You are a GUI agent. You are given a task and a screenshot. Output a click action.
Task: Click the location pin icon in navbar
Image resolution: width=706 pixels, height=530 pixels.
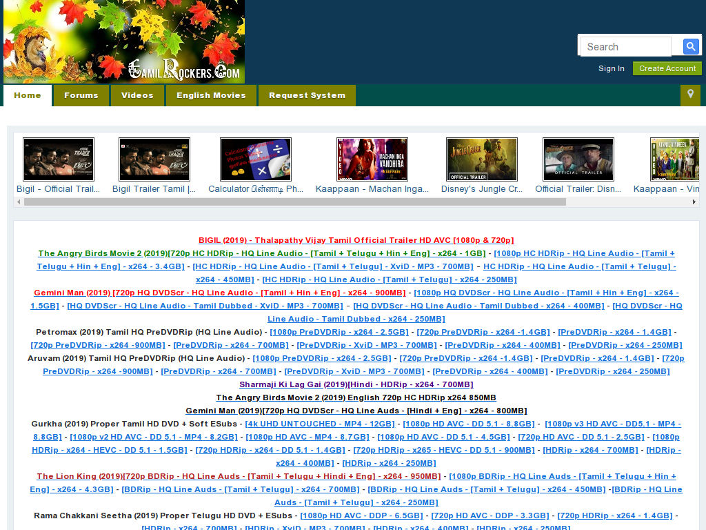(690, 95)
